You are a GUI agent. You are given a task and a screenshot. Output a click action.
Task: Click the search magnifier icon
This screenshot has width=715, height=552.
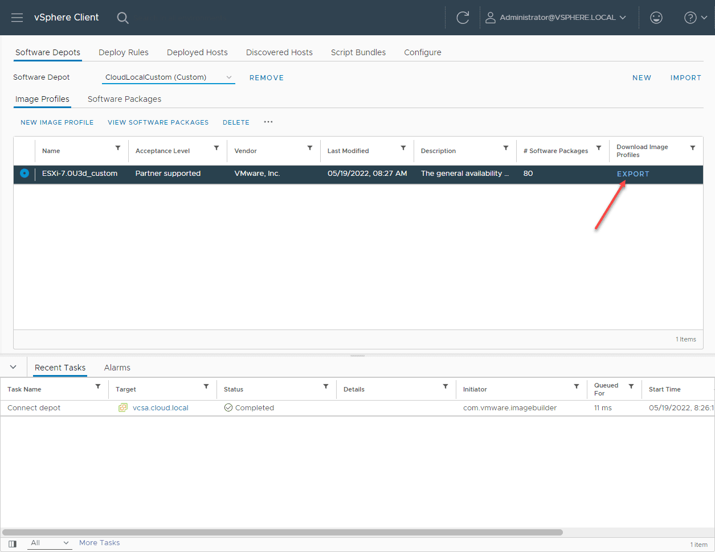122,18
